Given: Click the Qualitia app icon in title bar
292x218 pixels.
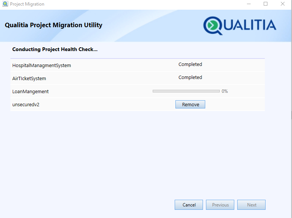Looking at the screenshot, I should coord(5,4).
